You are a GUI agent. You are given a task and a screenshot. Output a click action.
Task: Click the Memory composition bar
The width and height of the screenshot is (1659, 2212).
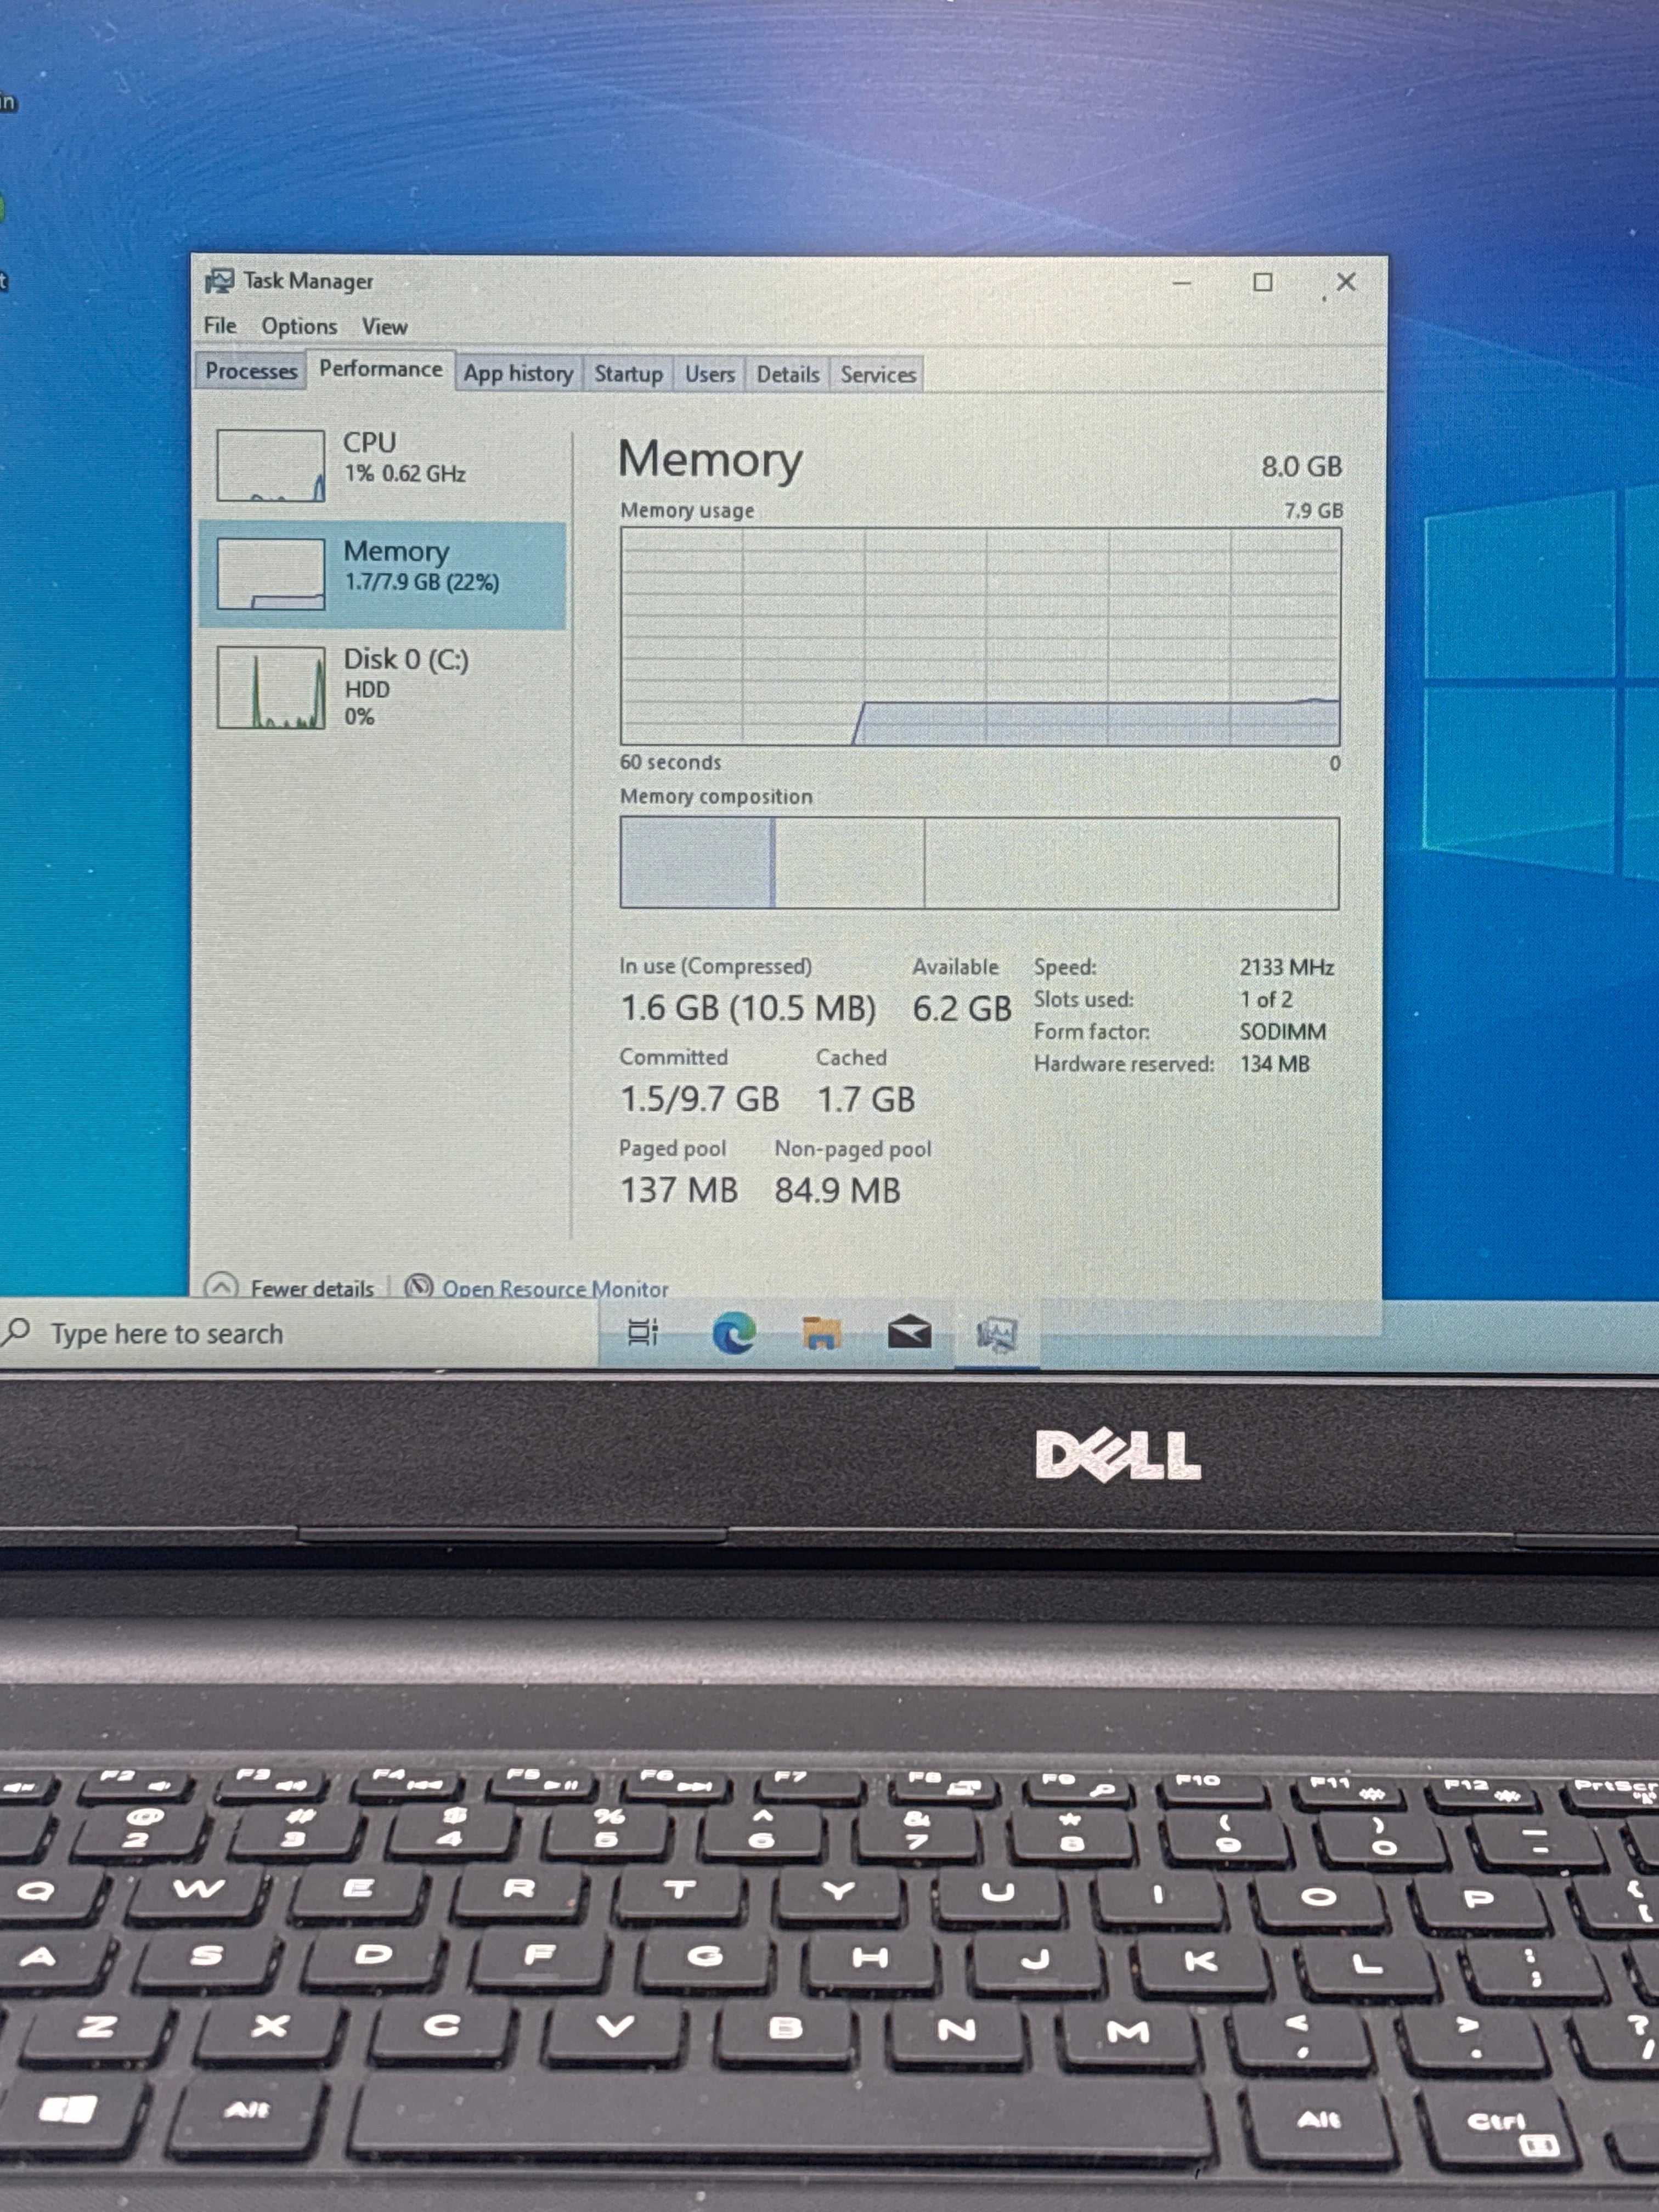(x=979, y=863)
